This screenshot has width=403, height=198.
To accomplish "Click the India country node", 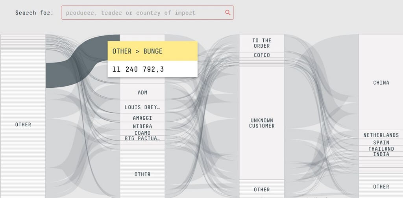I will 381,154.
